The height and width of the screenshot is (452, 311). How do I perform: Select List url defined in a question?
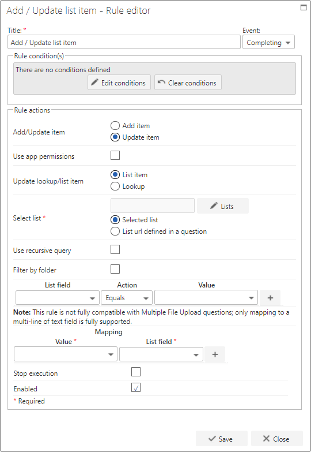(115, 231)
